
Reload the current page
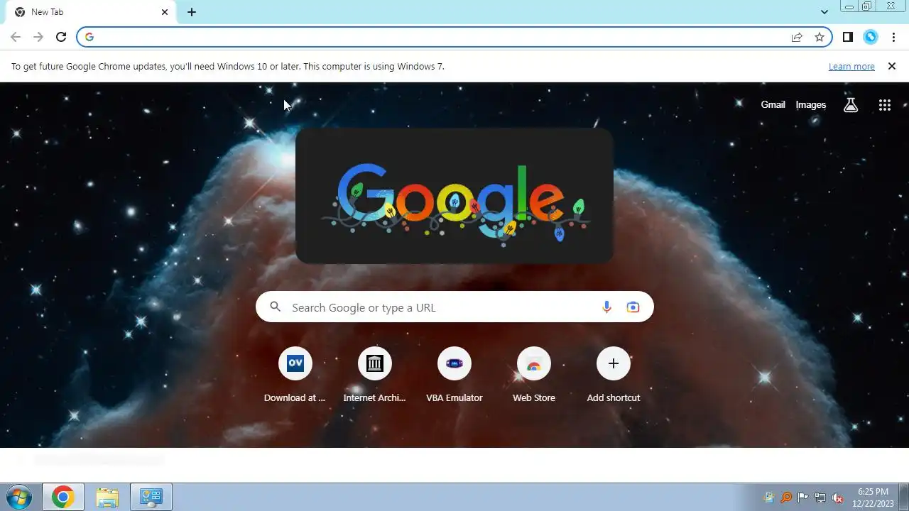[x=61, y=37]
